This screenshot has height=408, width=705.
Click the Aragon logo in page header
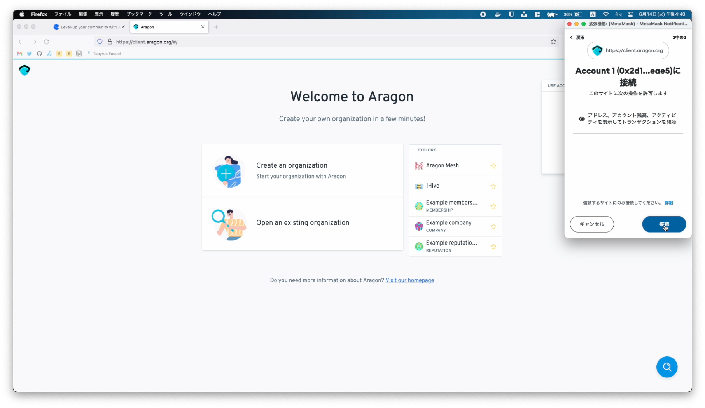(24, 70)
